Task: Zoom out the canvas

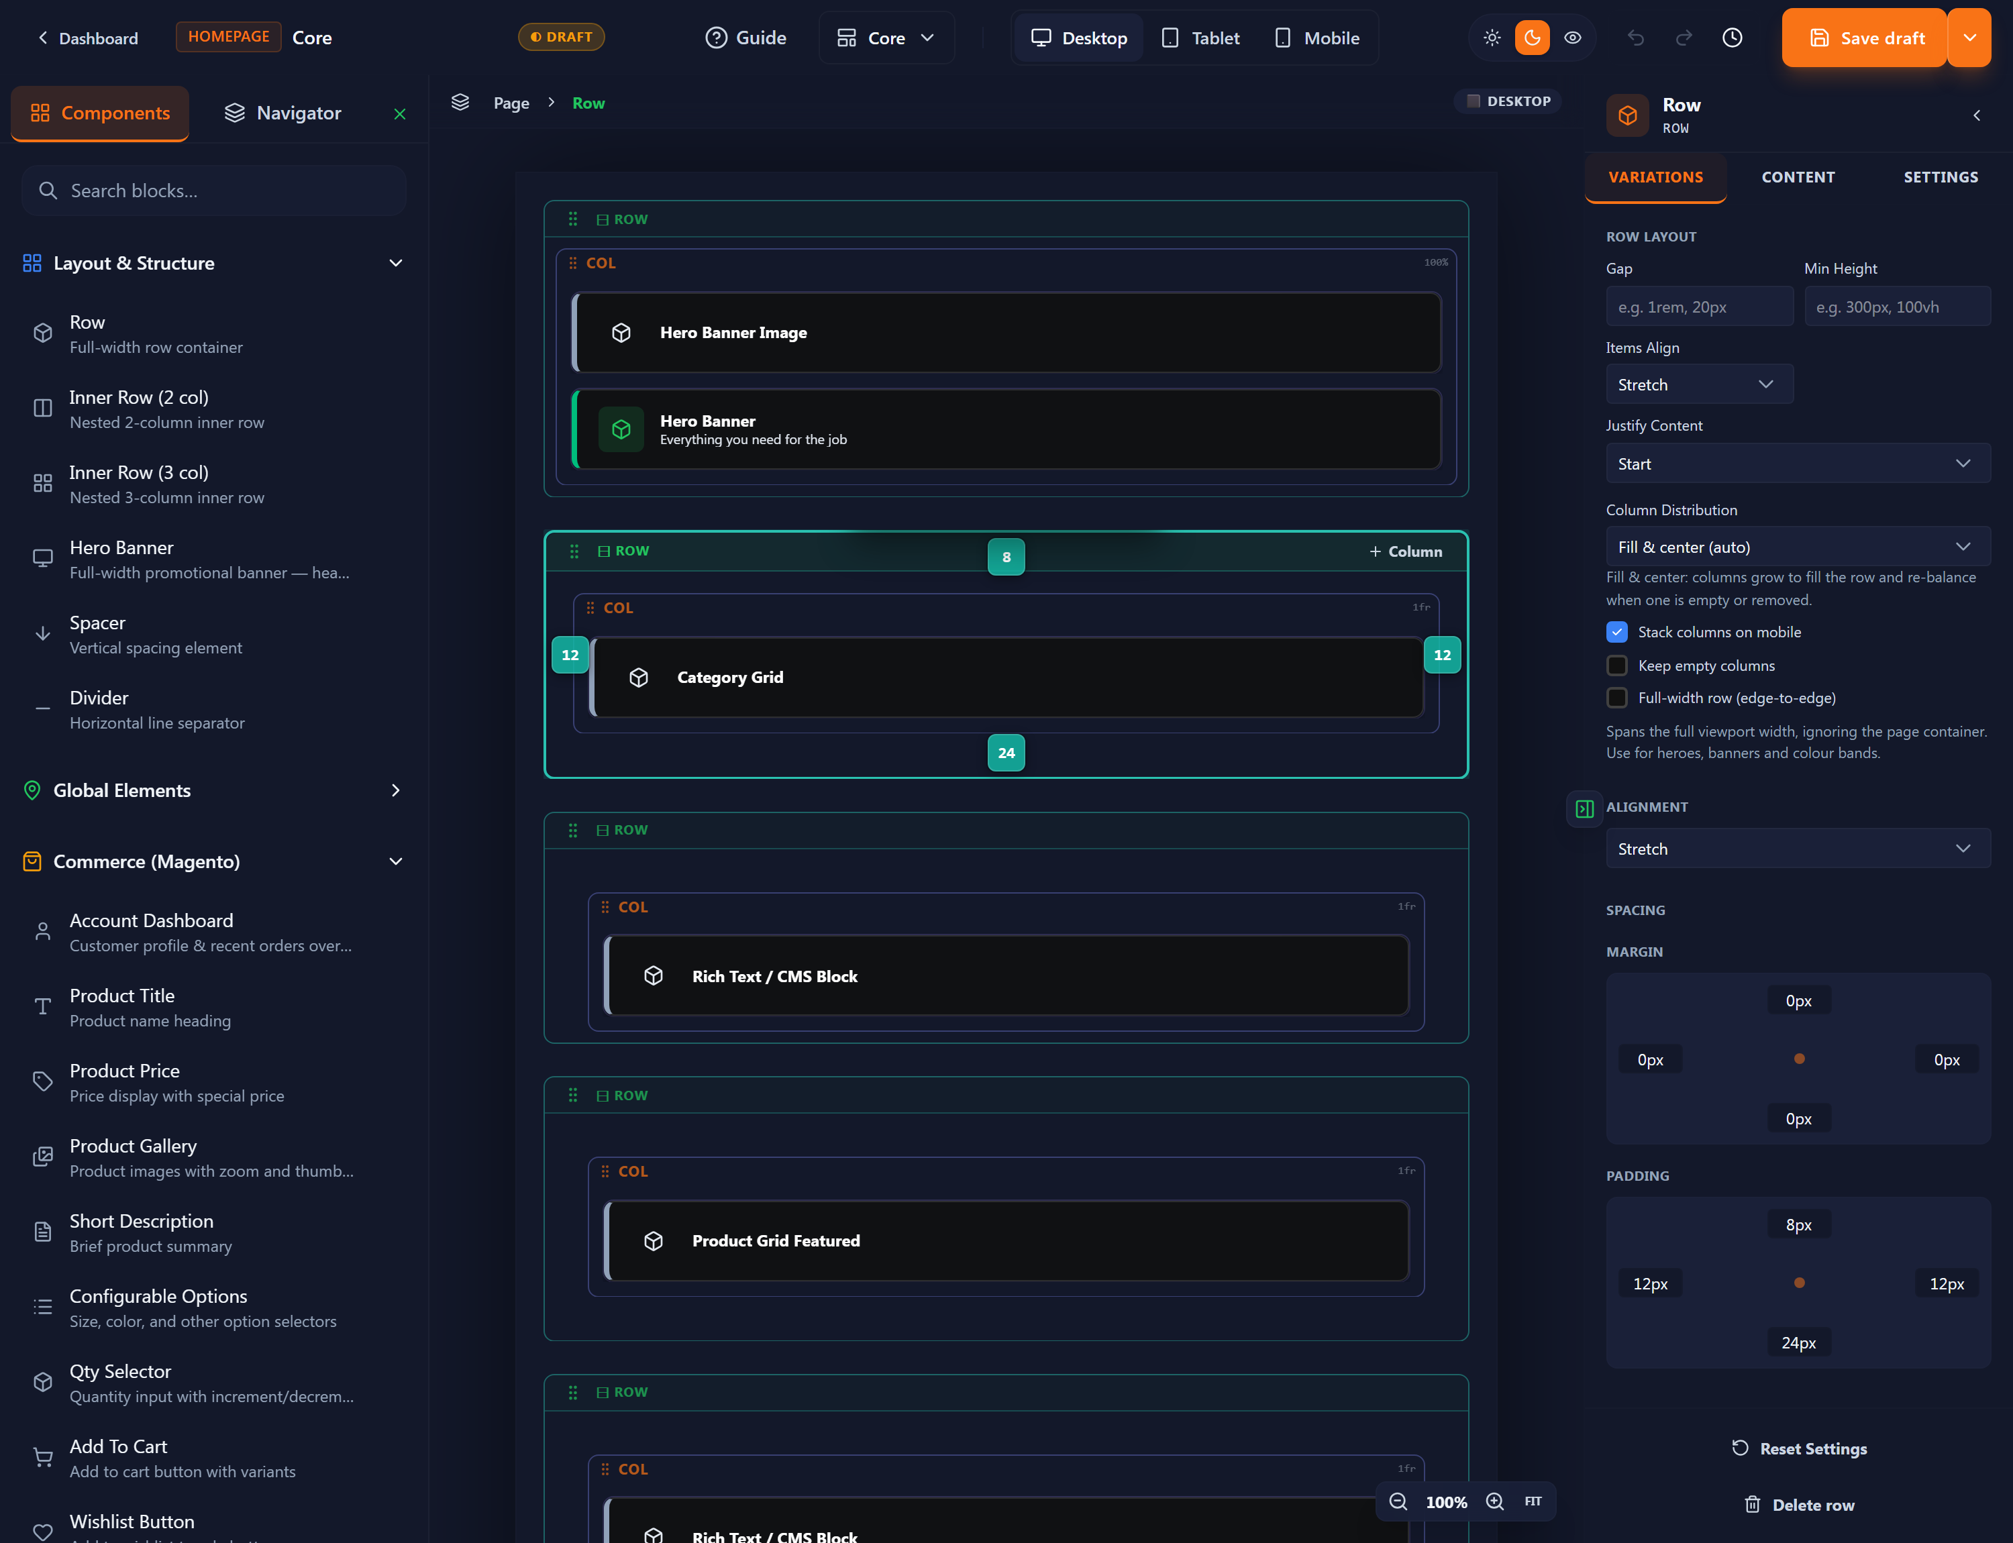Action: (1398, 1501)
